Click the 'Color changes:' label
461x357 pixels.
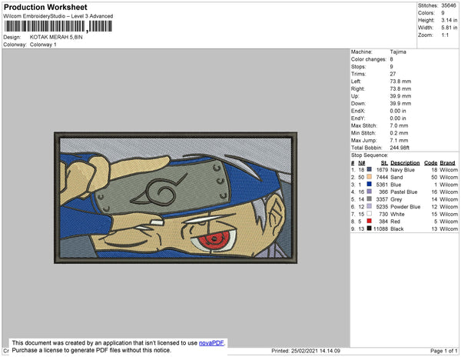369,59
